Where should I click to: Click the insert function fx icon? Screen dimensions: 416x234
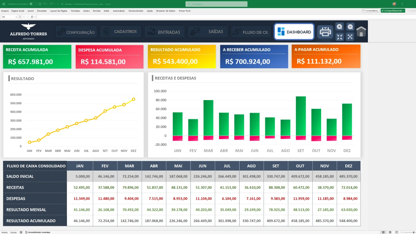tap(32, 17)
